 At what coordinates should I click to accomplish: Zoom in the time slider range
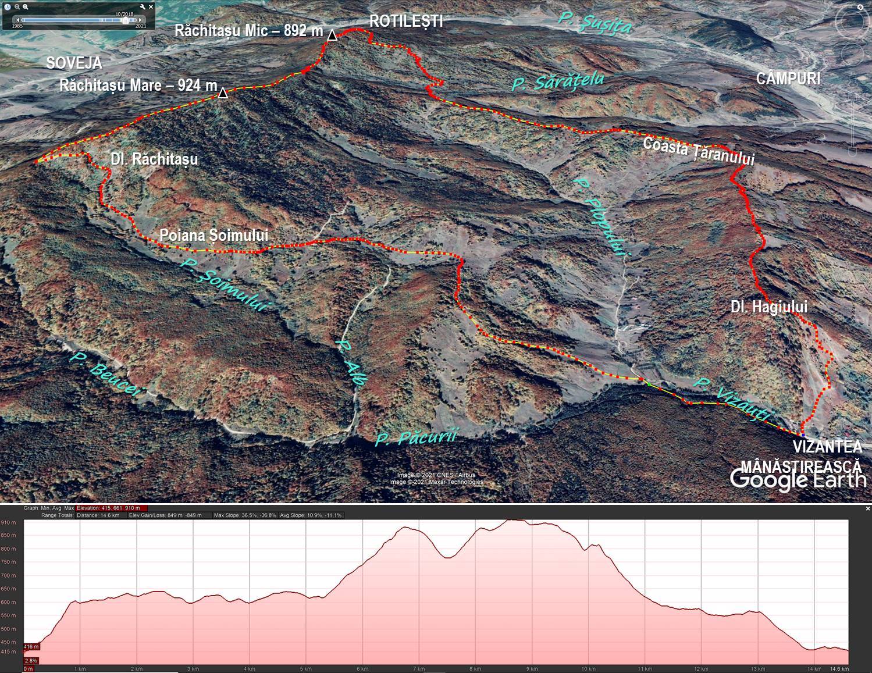point(26,7)
